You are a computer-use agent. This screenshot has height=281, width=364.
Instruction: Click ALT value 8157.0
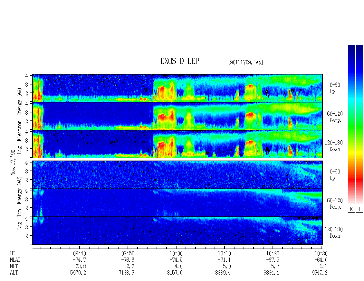[x=175, y=273]
